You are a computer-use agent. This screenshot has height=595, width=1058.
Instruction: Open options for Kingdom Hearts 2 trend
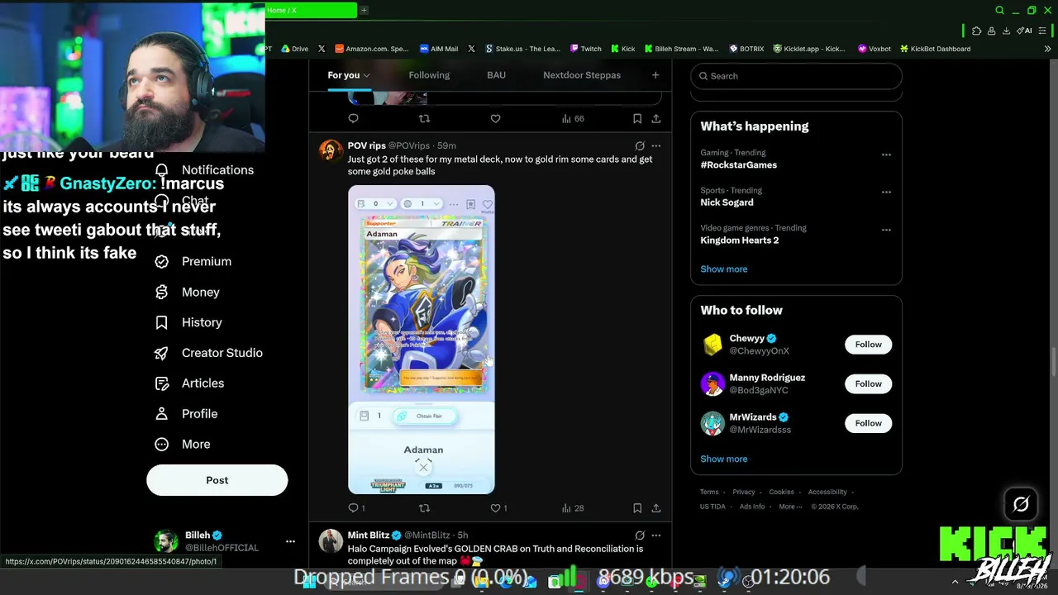(886, 230)
